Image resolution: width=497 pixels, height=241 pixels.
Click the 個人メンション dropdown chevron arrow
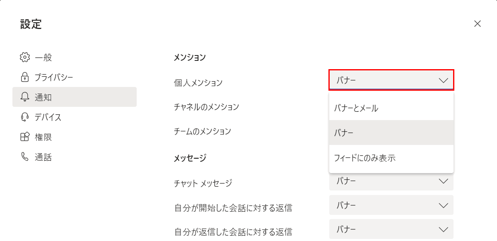click(x=443, y=80)
